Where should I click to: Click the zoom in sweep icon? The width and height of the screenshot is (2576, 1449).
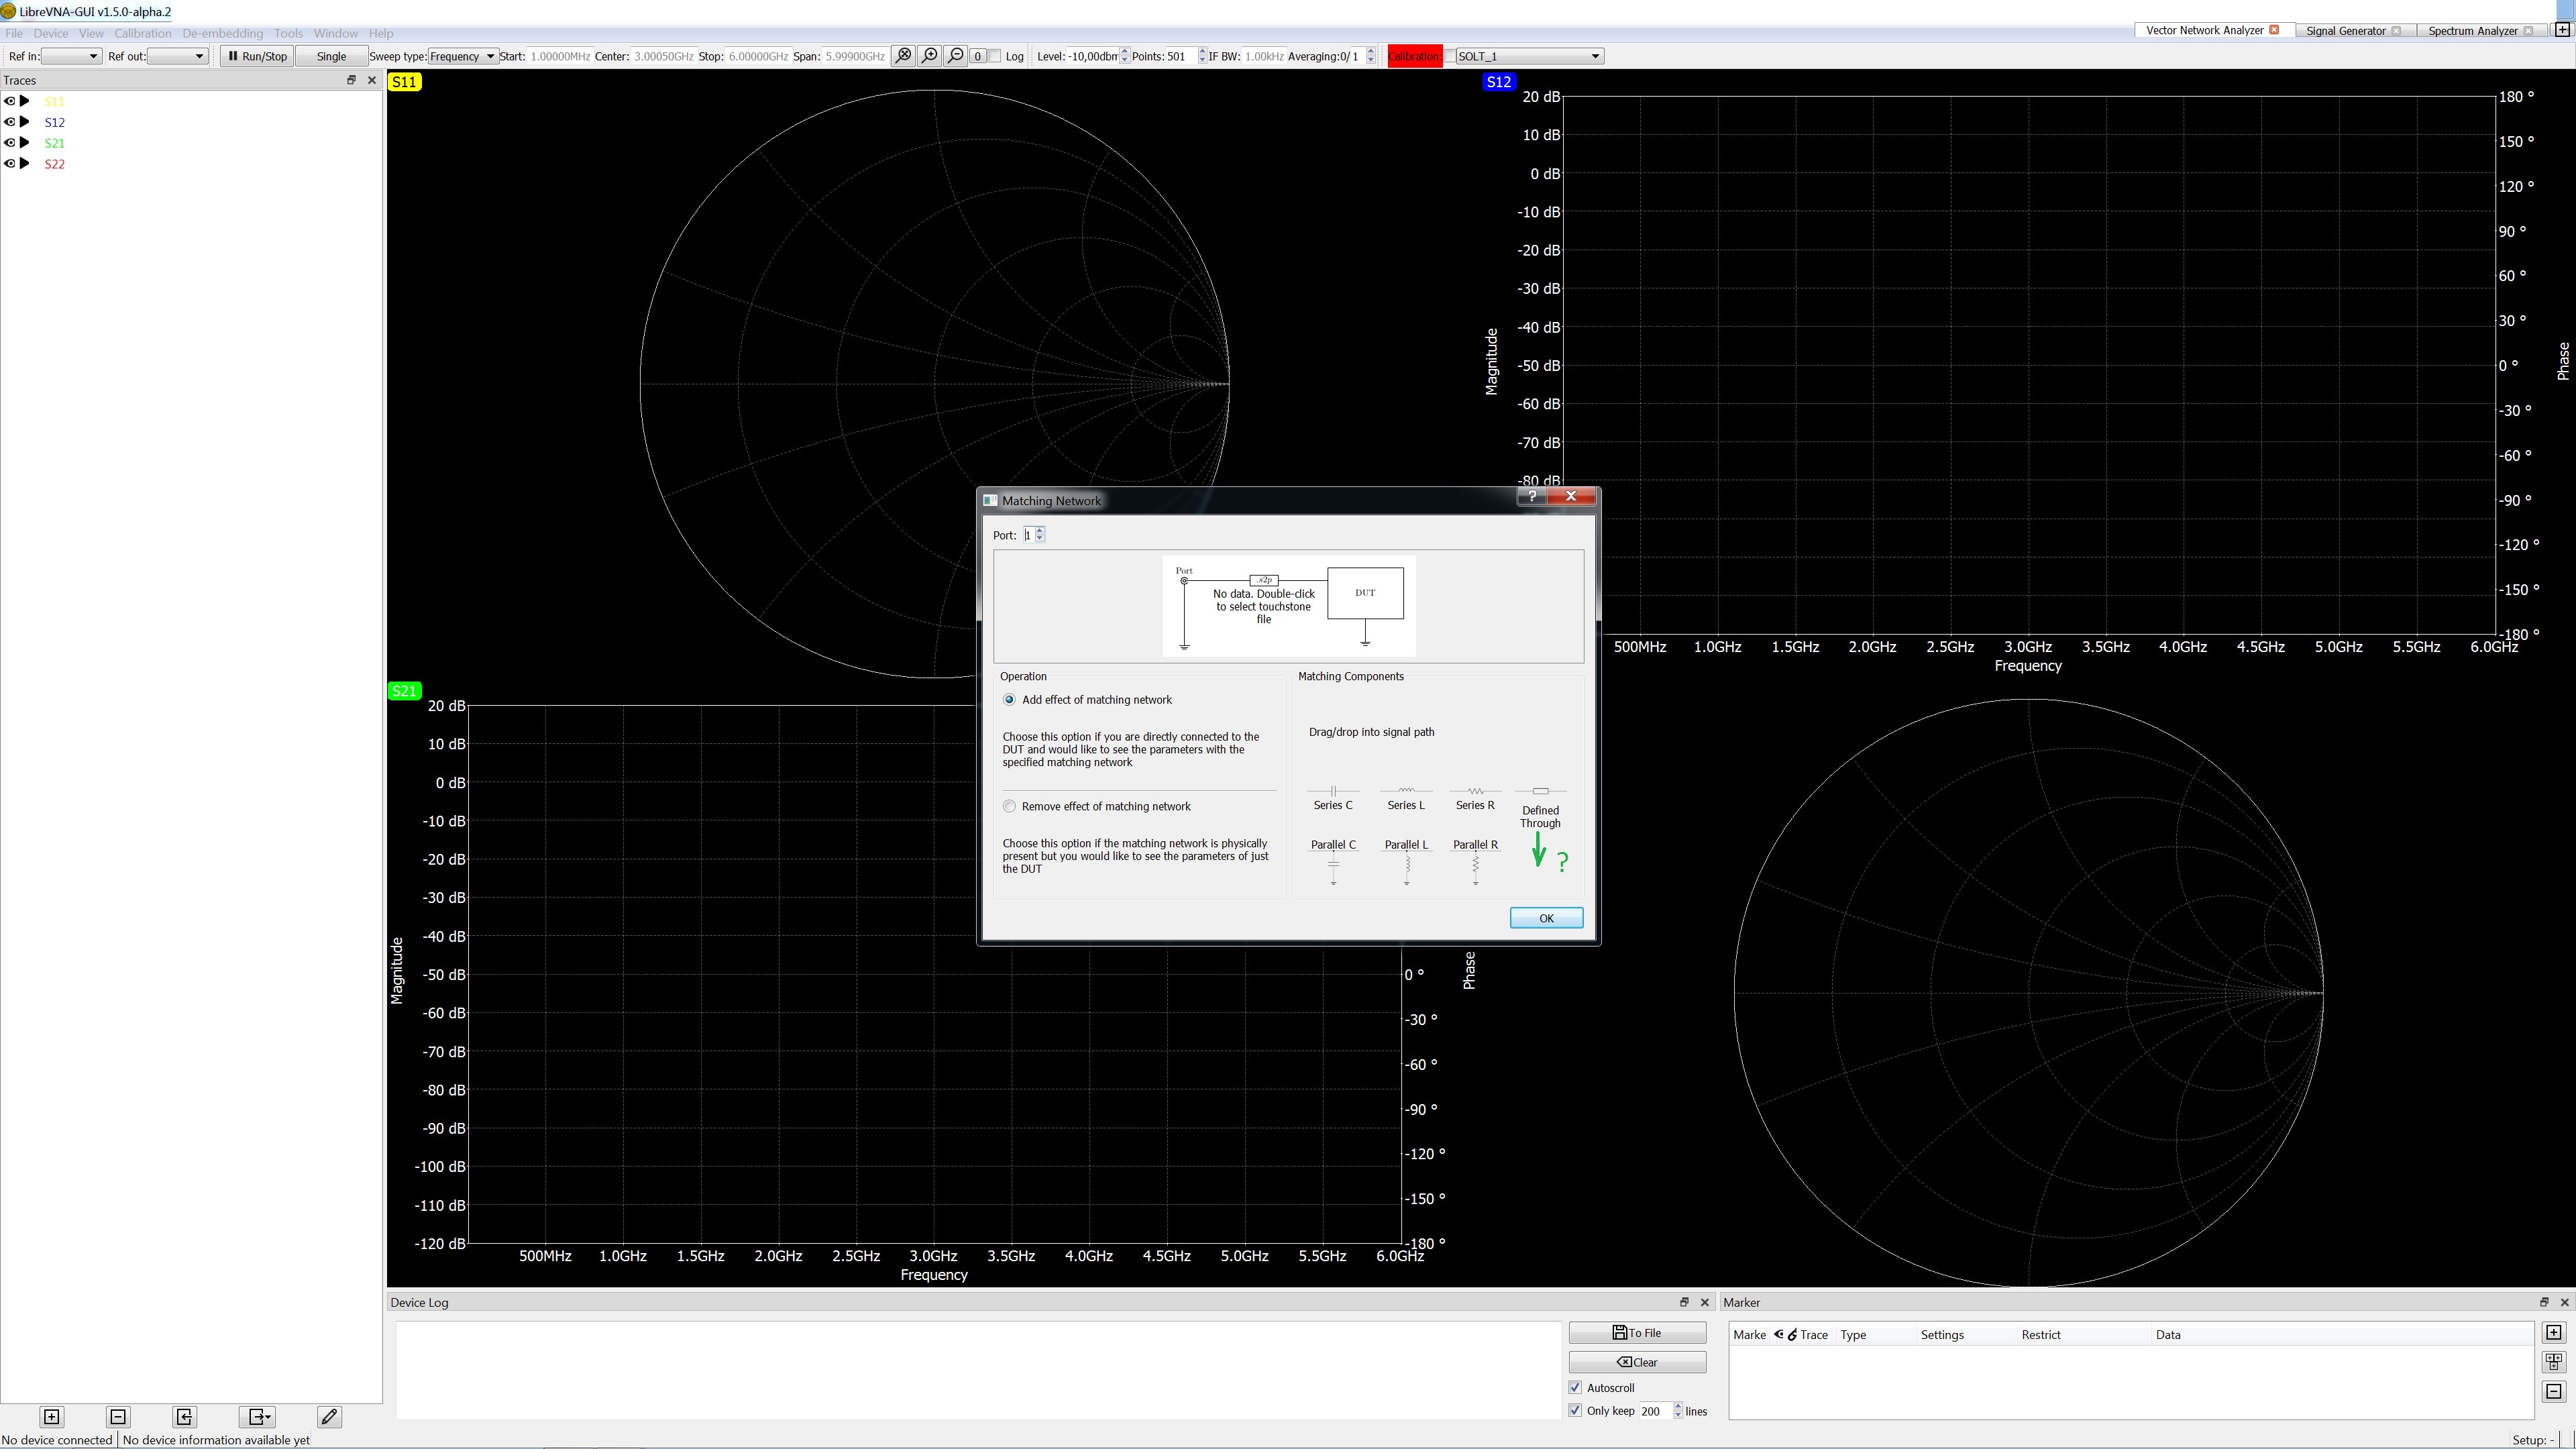[929, 56]
